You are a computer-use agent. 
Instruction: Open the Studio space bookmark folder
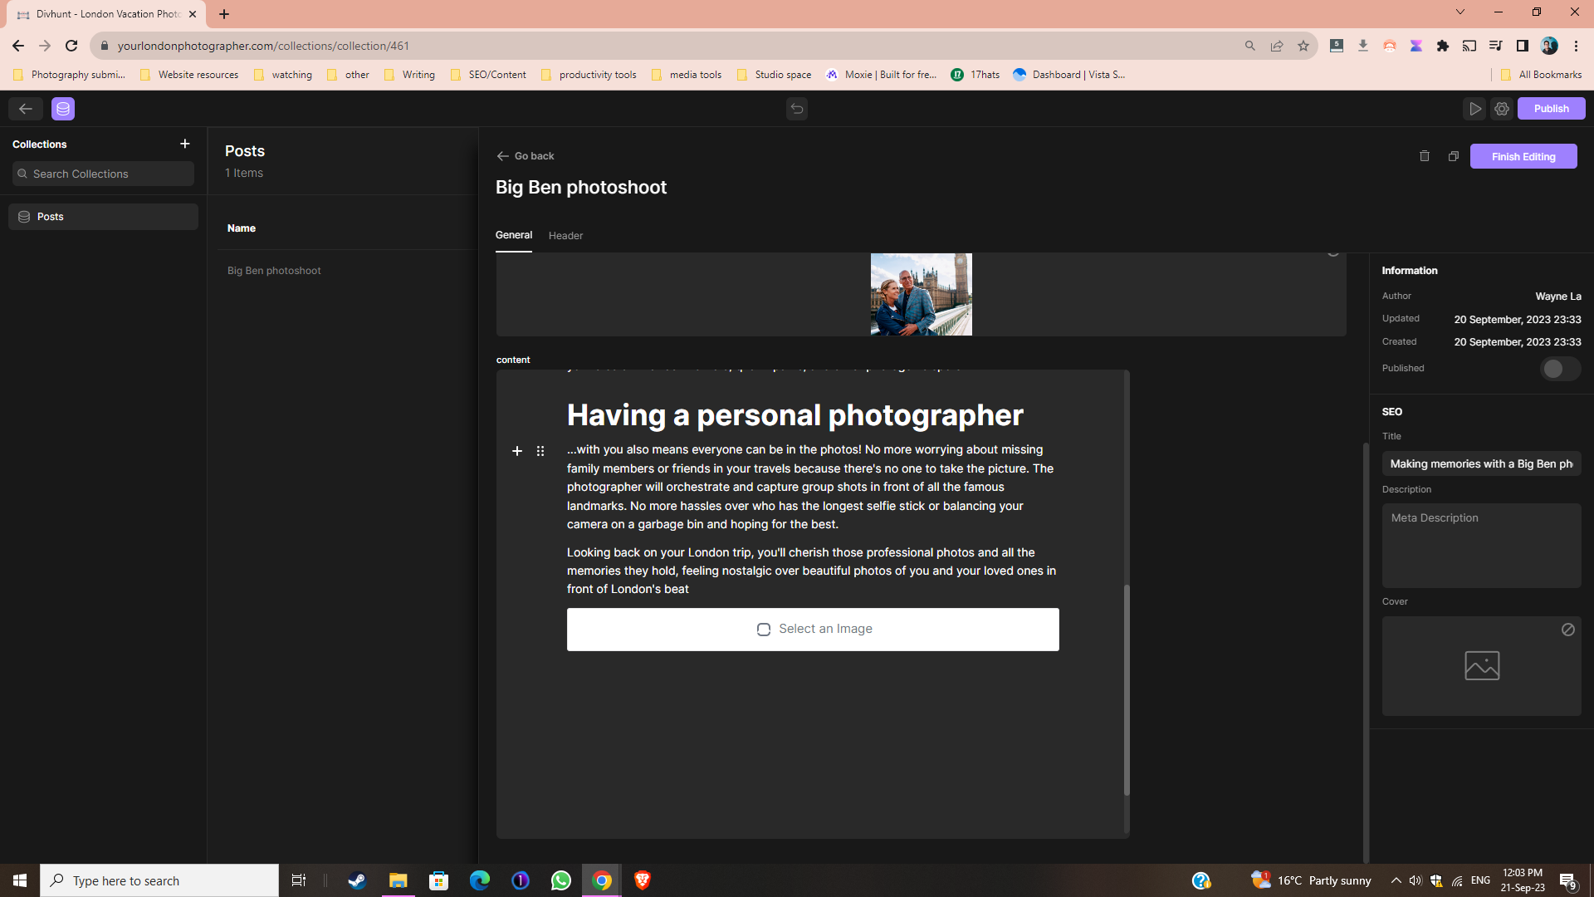pos(774,75)
